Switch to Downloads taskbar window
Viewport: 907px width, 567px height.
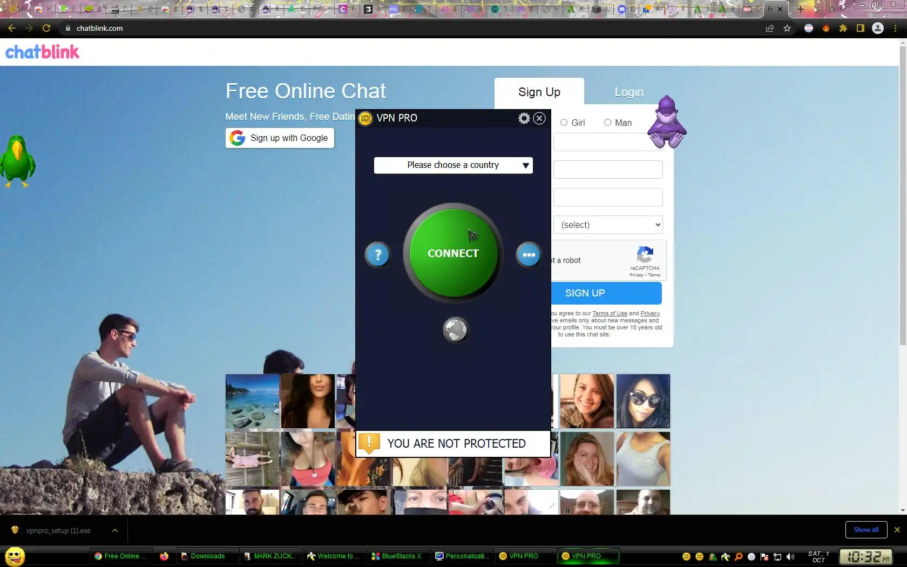click(x=208, y=556)
